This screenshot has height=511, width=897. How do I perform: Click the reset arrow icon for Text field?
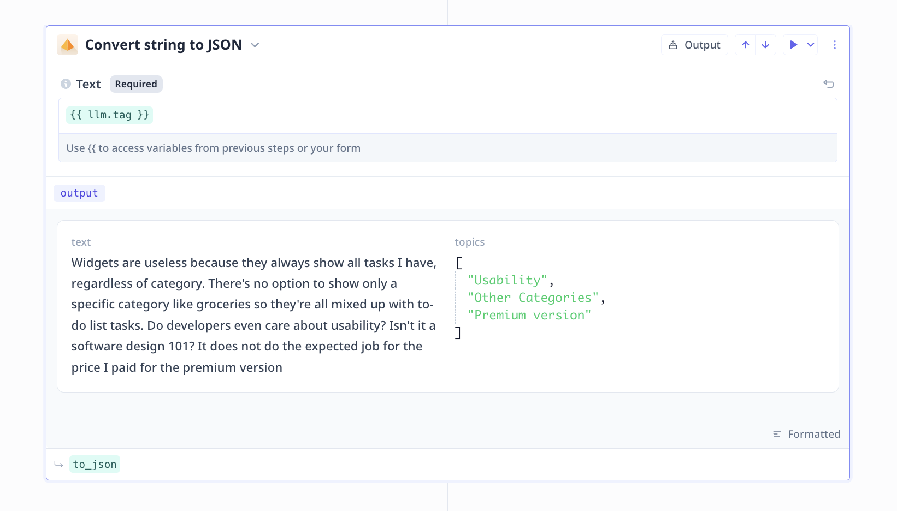pos(828,84)
